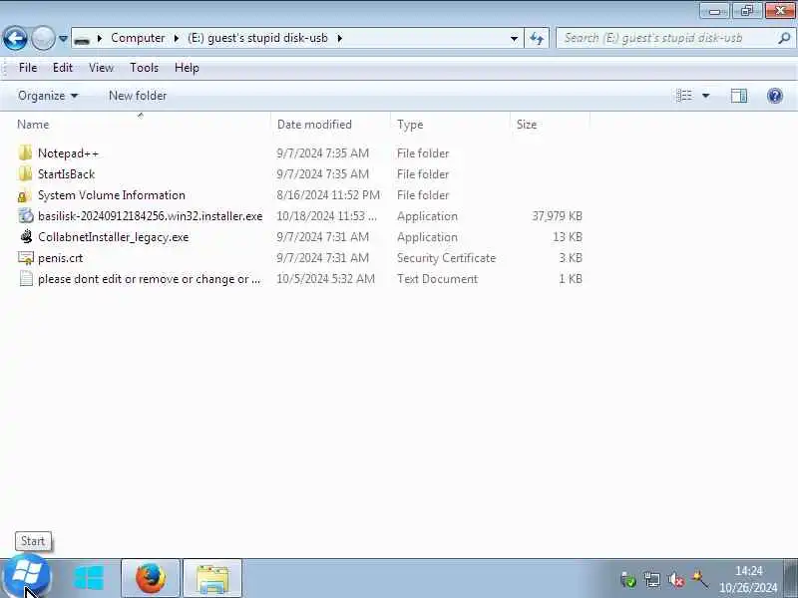Select the text document file icon
The height and width of the screenshot is (598, 798).
(x=26, y=279)
